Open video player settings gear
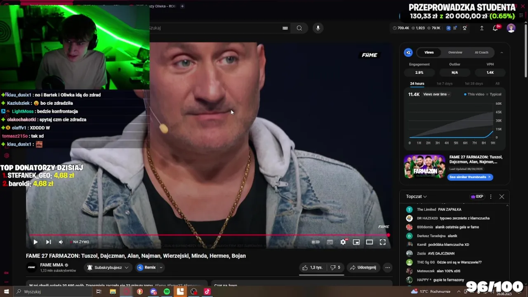This screenshot has width=528, height=297. click(x=343, y=242)
